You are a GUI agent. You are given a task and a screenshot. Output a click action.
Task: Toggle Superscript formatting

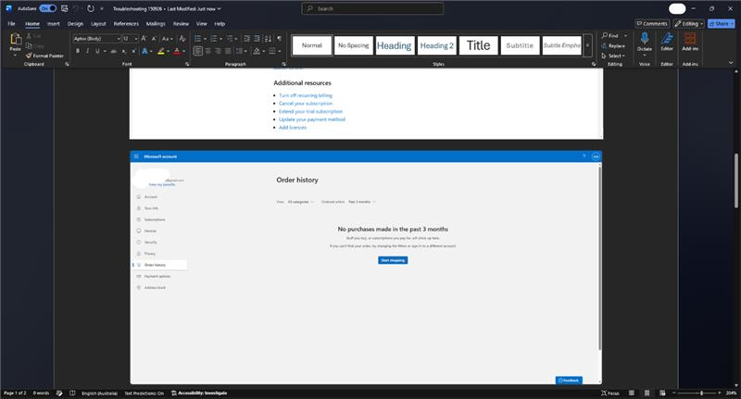[133, 51]
